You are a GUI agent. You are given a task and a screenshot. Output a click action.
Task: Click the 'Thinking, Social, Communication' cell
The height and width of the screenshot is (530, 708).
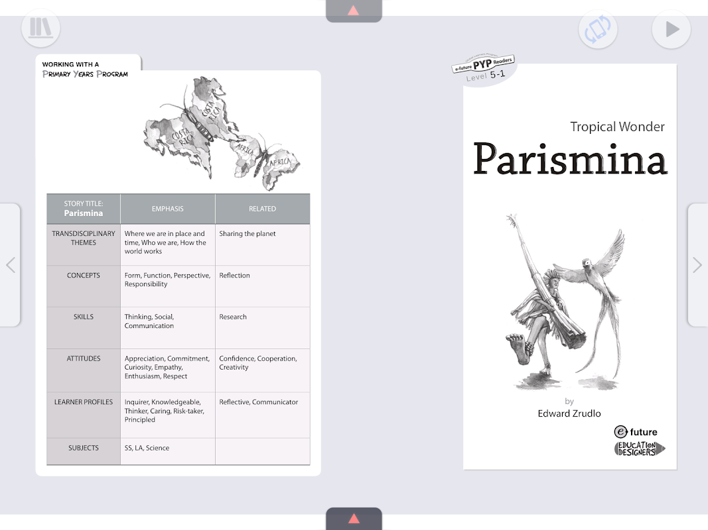tap(167, 328)
